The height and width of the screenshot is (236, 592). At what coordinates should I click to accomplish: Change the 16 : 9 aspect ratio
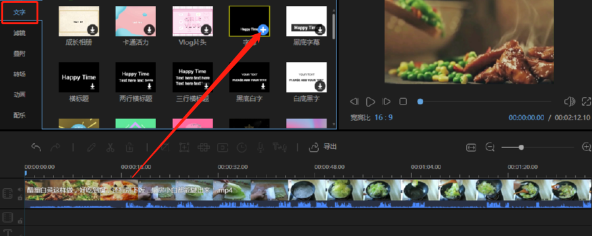(384, 117)
